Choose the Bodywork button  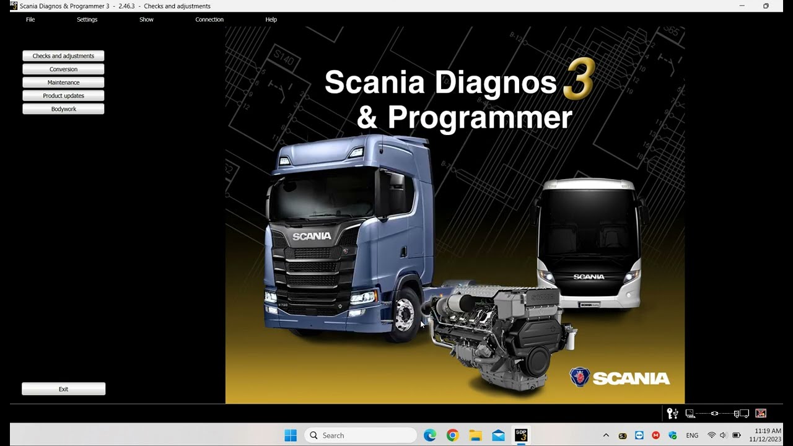pyautogui.click(x=63, y=109)
